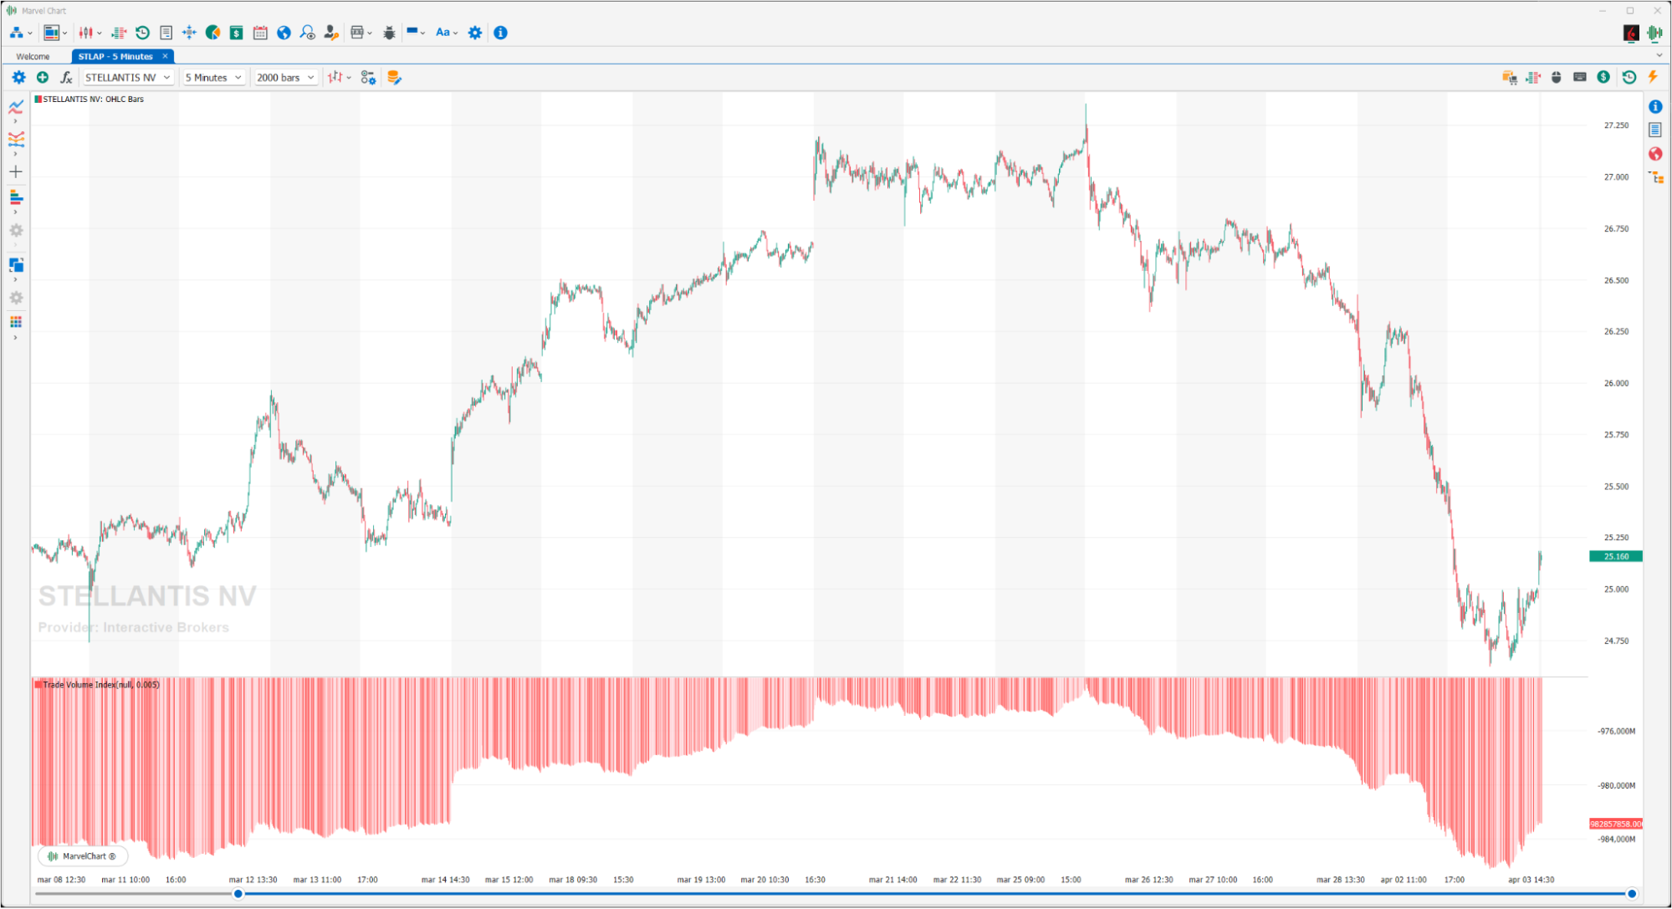Open the blue gear settings icon in top toolbar
Image resolution: width=1672 pixels, height=909 pixels.
(x=475, y=33)
